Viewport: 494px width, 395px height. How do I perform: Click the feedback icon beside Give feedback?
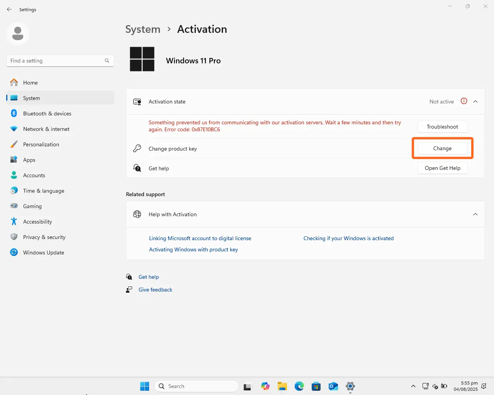click(129, 290)
